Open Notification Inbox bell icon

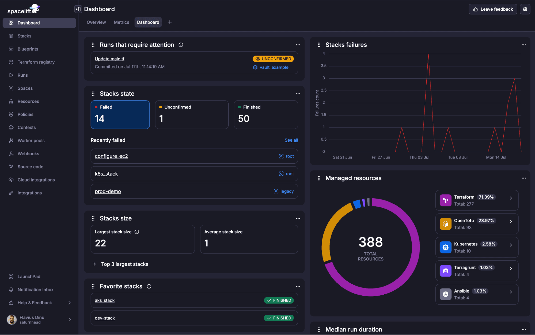[x=11, y=290]
